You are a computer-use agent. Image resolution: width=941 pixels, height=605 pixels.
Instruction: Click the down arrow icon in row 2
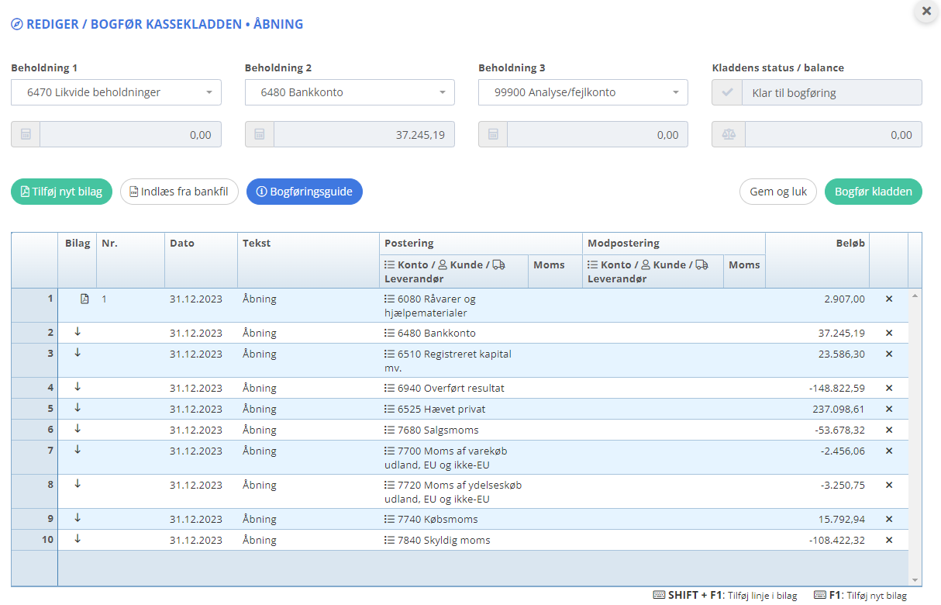point(78,332)
